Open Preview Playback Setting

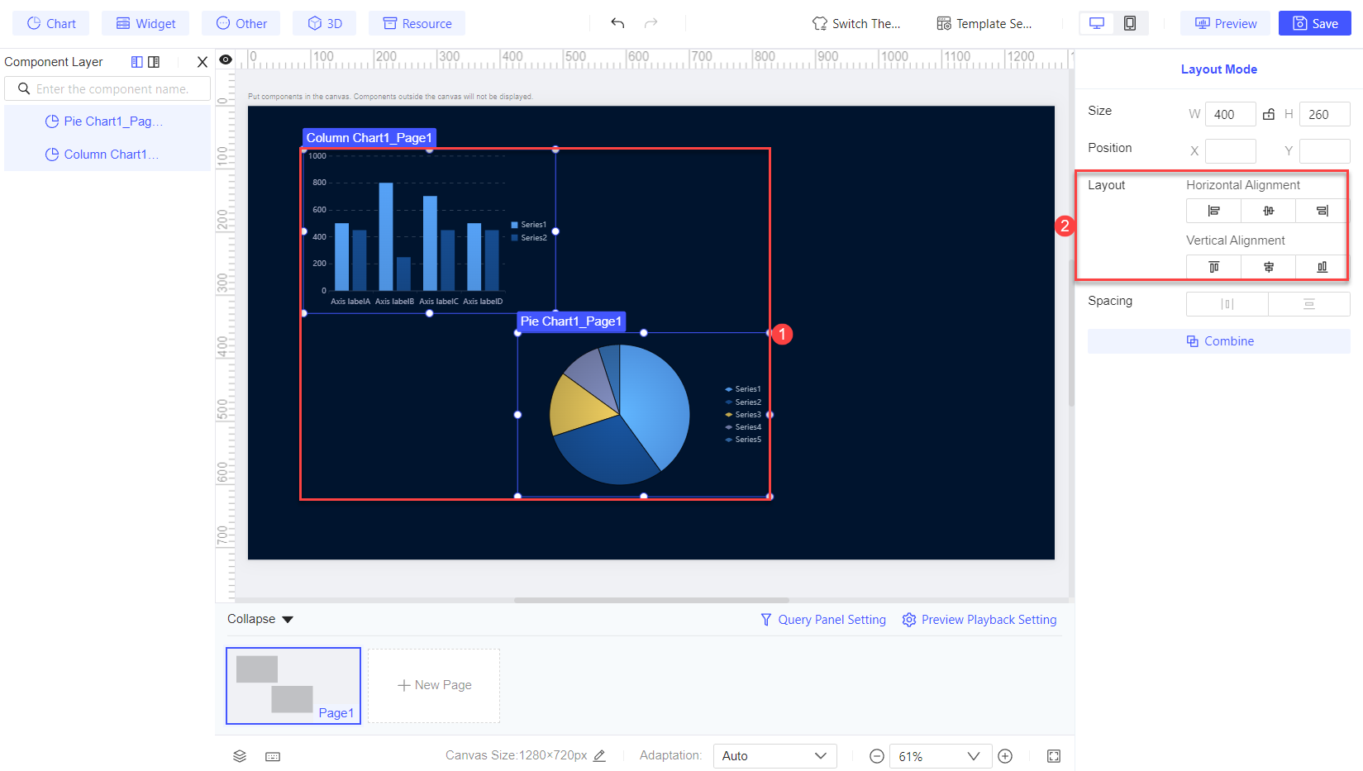coord(979,620)
